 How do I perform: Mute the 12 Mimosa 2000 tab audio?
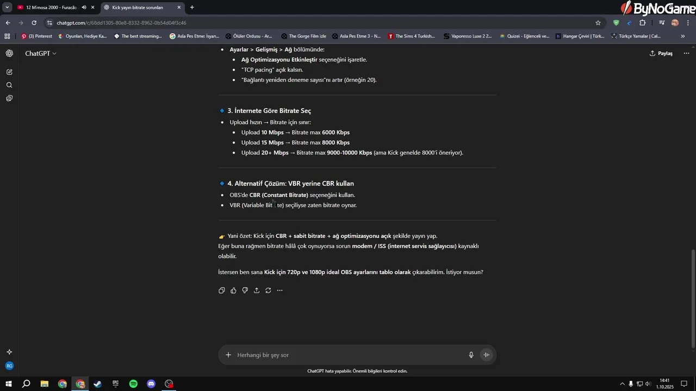(84, 8)
